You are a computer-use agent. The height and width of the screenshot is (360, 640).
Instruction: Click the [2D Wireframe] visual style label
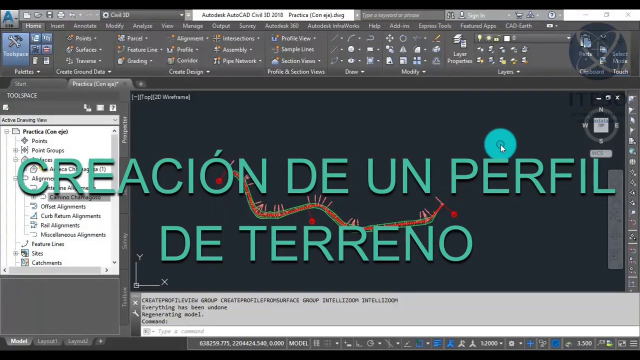click(171, 97)
